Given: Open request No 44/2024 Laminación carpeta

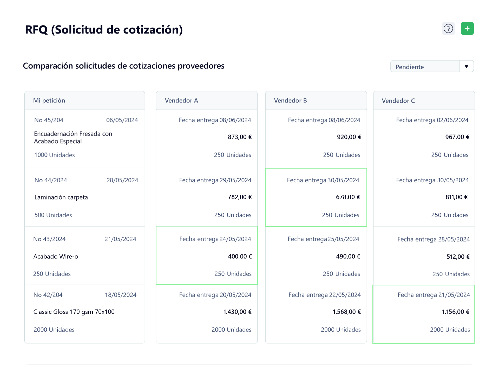Looking at the screenshot, I should [85, 197].
